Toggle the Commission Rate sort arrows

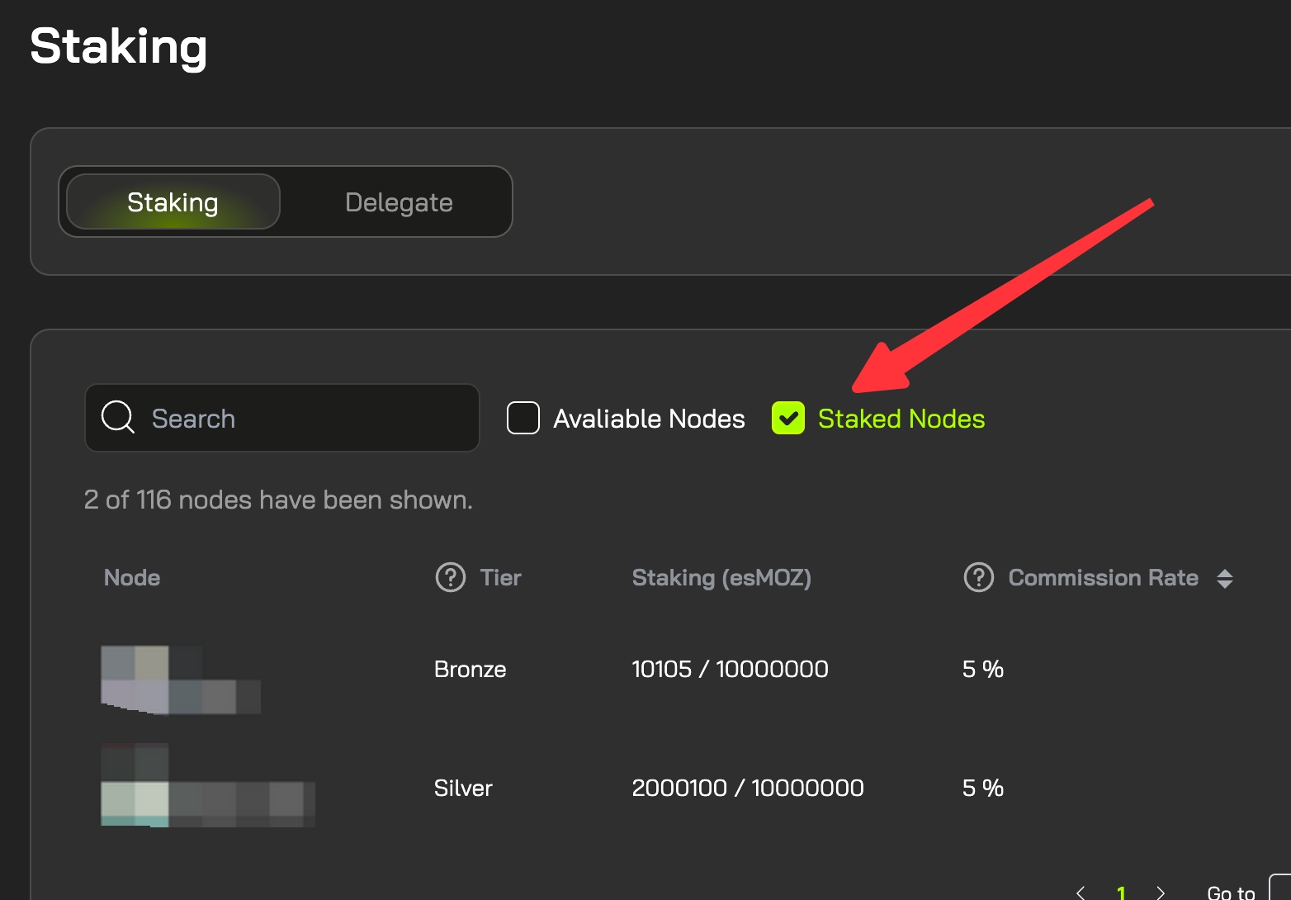coord(1227,577)
